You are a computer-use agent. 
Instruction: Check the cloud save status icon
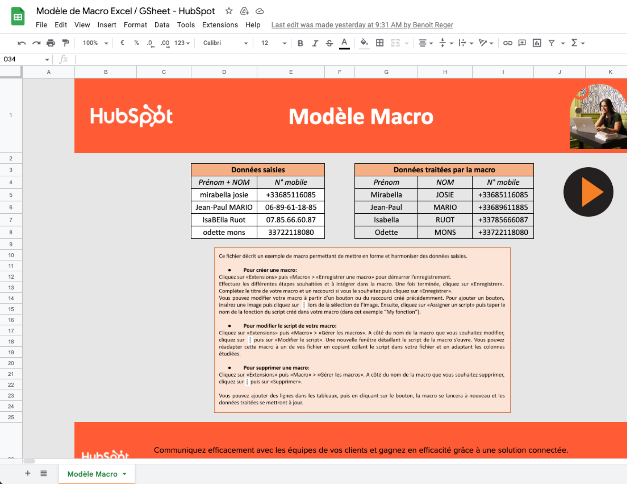pyautogui.click(x=259, y=11)
